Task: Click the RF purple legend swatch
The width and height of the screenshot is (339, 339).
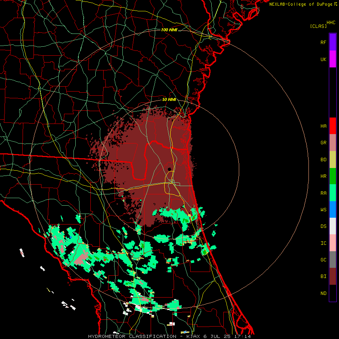Action: click(x=333, y=42)
